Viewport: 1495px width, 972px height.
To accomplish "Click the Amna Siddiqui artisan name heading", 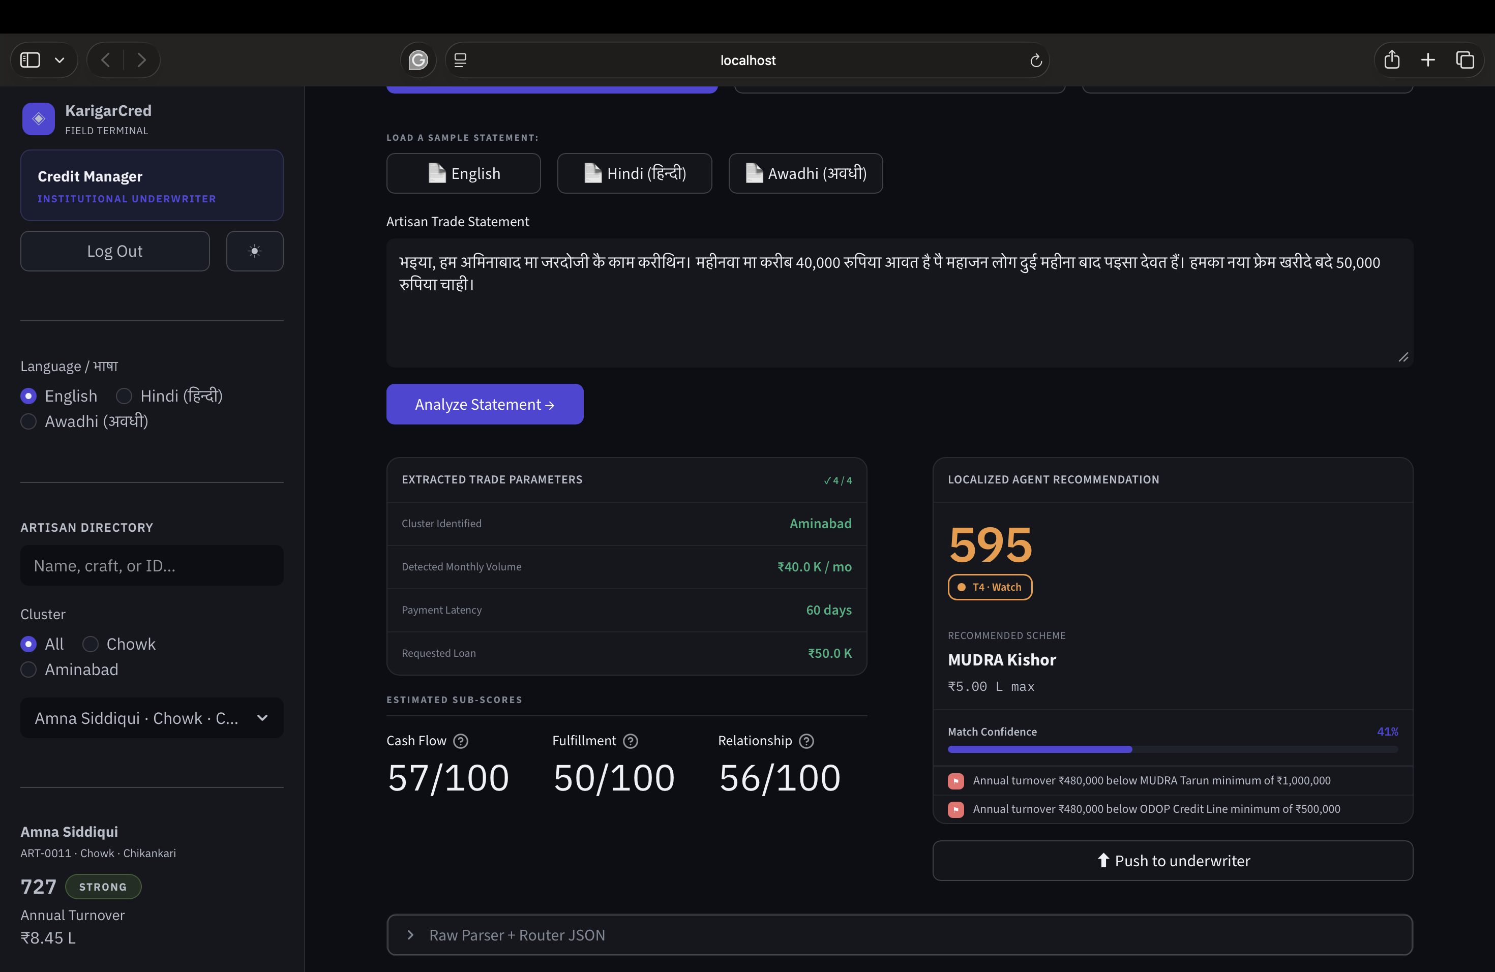I will (x=69, y=832).
